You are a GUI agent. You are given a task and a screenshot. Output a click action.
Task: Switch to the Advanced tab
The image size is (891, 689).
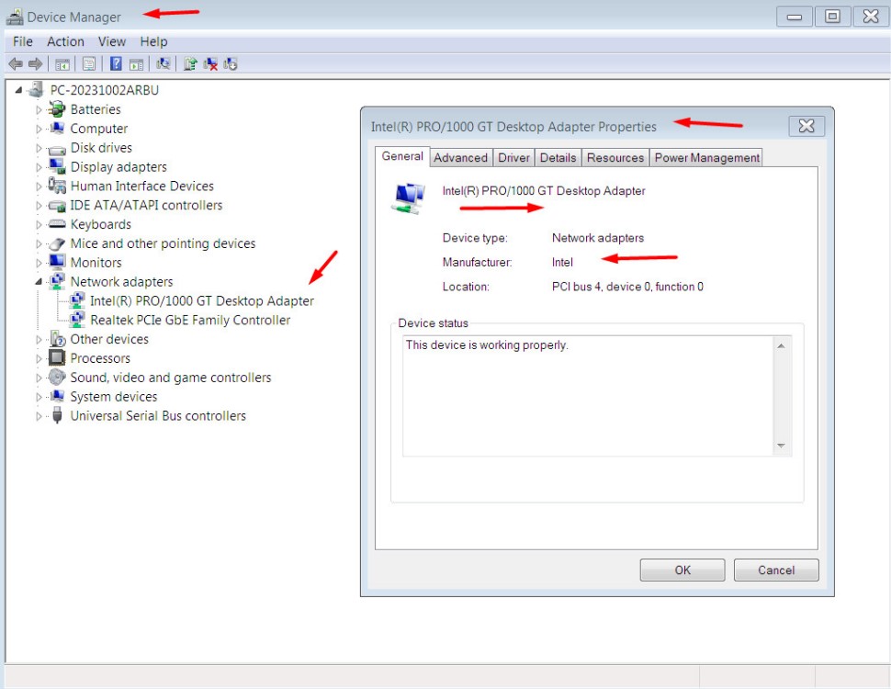coord(460,157)
